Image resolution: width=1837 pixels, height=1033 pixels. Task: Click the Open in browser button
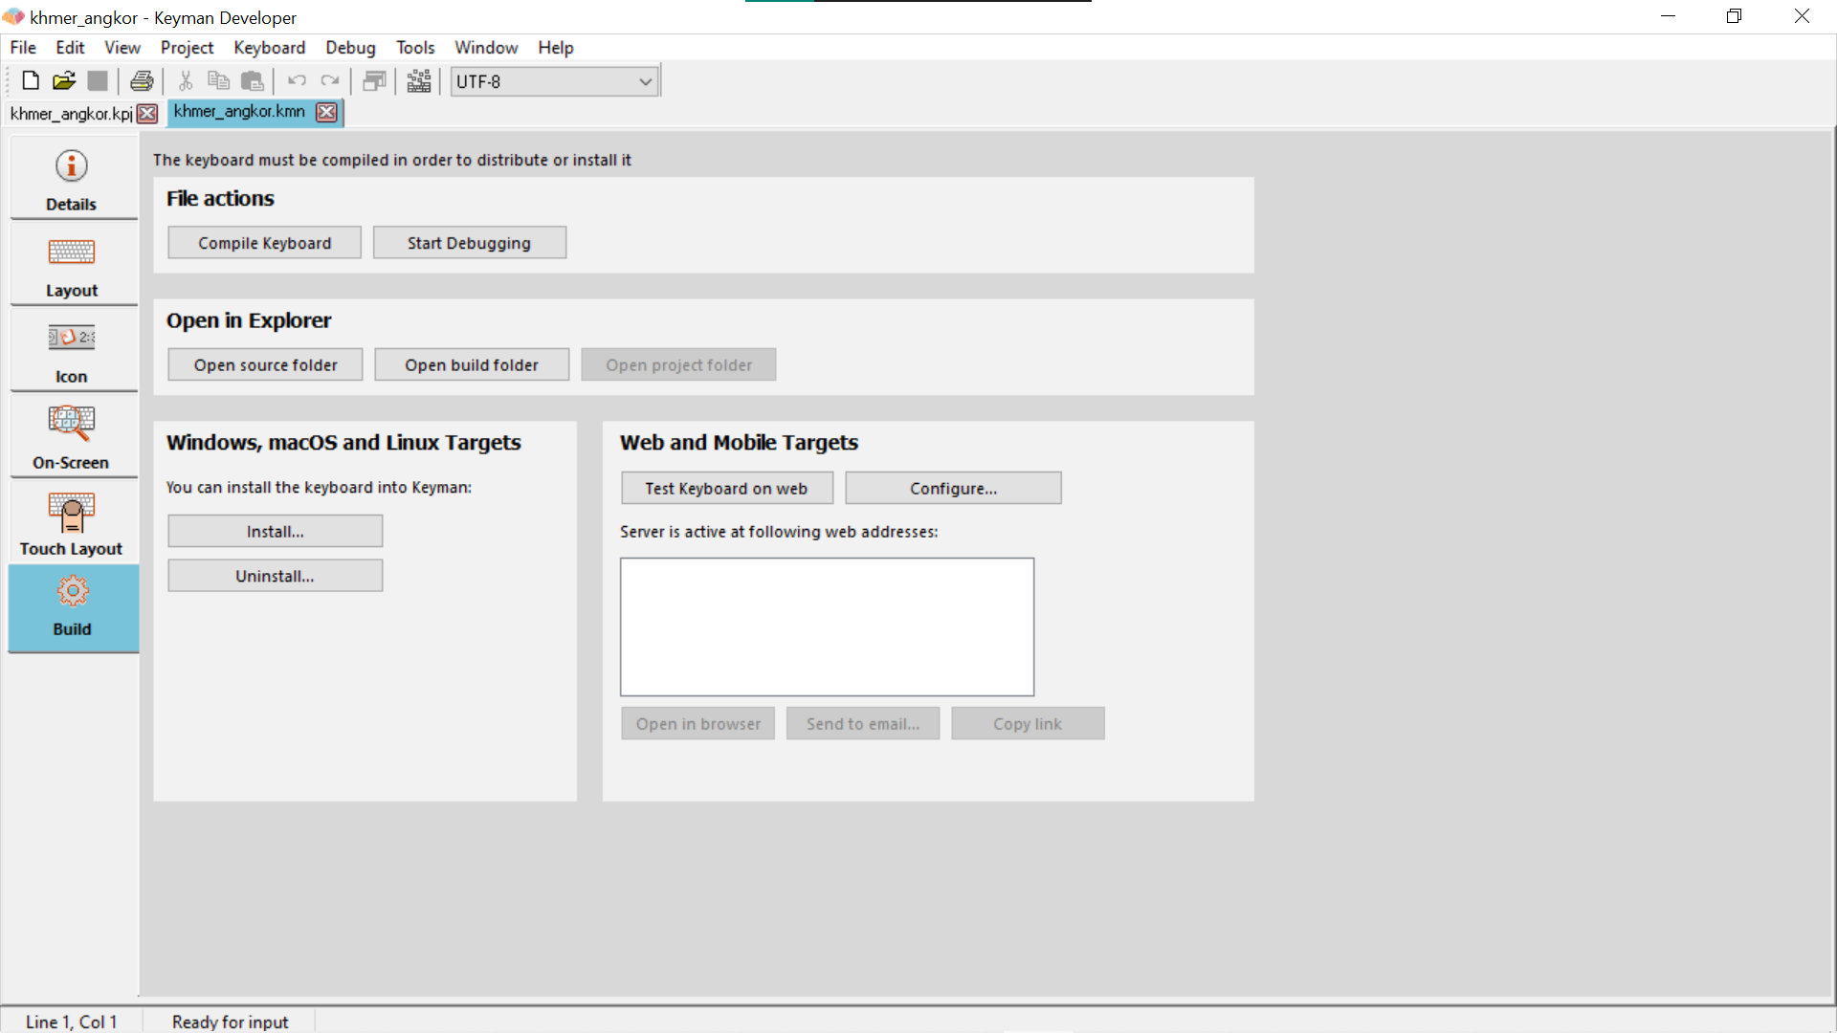(x=698, y=724)
